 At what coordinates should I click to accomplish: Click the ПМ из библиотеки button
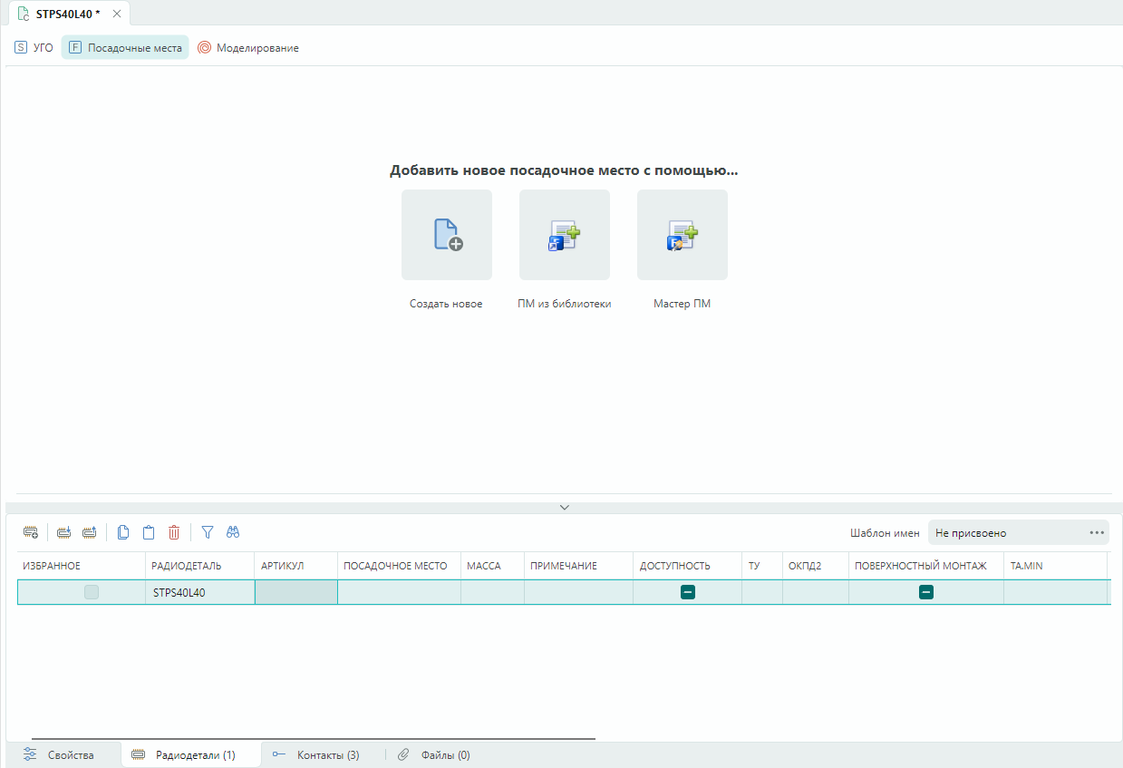[565, 235]
